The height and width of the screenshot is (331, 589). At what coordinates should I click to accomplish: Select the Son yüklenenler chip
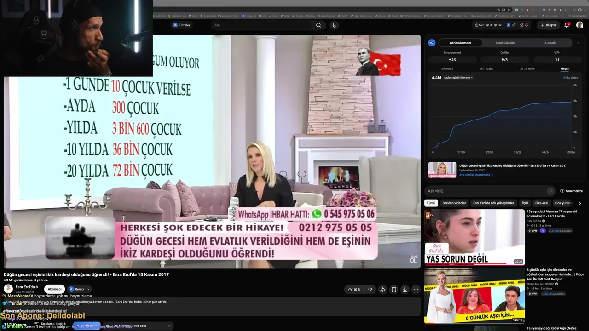(564, 203)
